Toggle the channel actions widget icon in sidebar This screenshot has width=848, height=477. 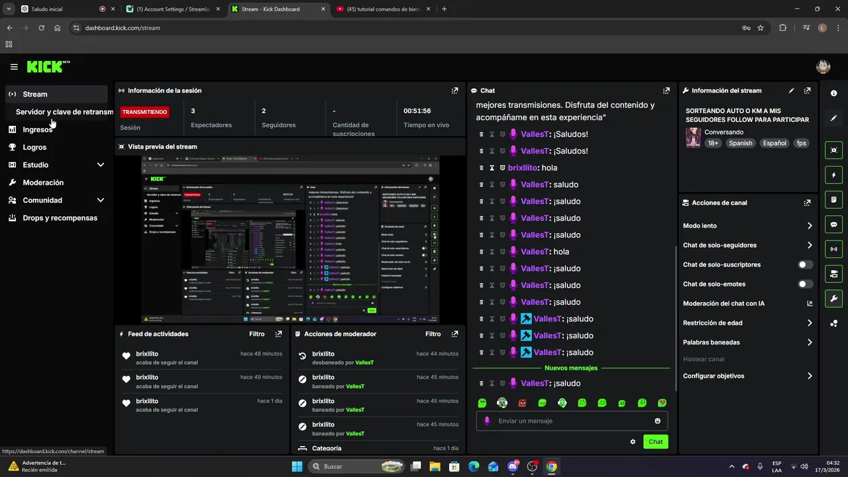tap(833, 274)
